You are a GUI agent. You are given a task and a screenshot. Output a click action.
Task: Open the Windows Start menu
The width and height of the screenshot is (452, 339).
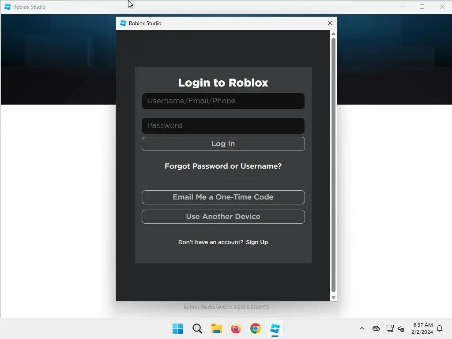pos(177,328)
